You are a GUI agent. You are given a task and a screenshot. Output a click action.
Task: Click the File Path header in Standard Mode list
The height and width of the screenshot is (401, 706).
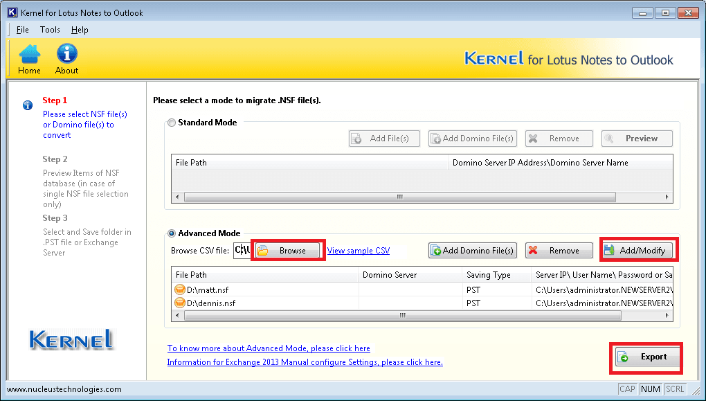pyautogui.click(x=310, y=163)
